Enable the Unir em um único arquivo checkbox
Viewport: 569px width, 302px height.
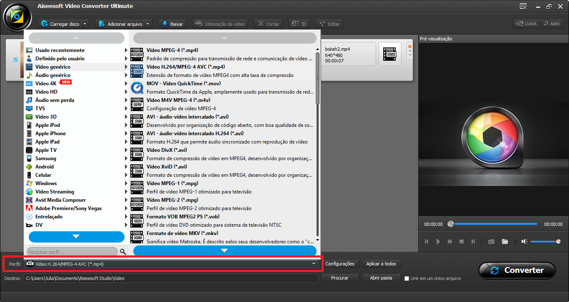click(x=407, y=279)
